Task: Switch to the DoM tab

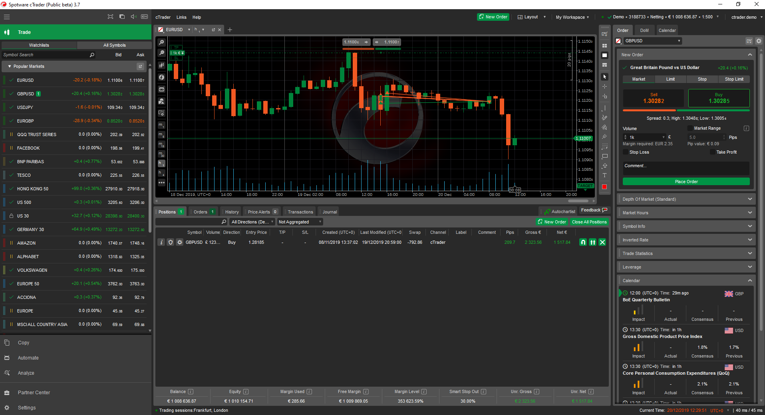Action: tap(644, 30)
